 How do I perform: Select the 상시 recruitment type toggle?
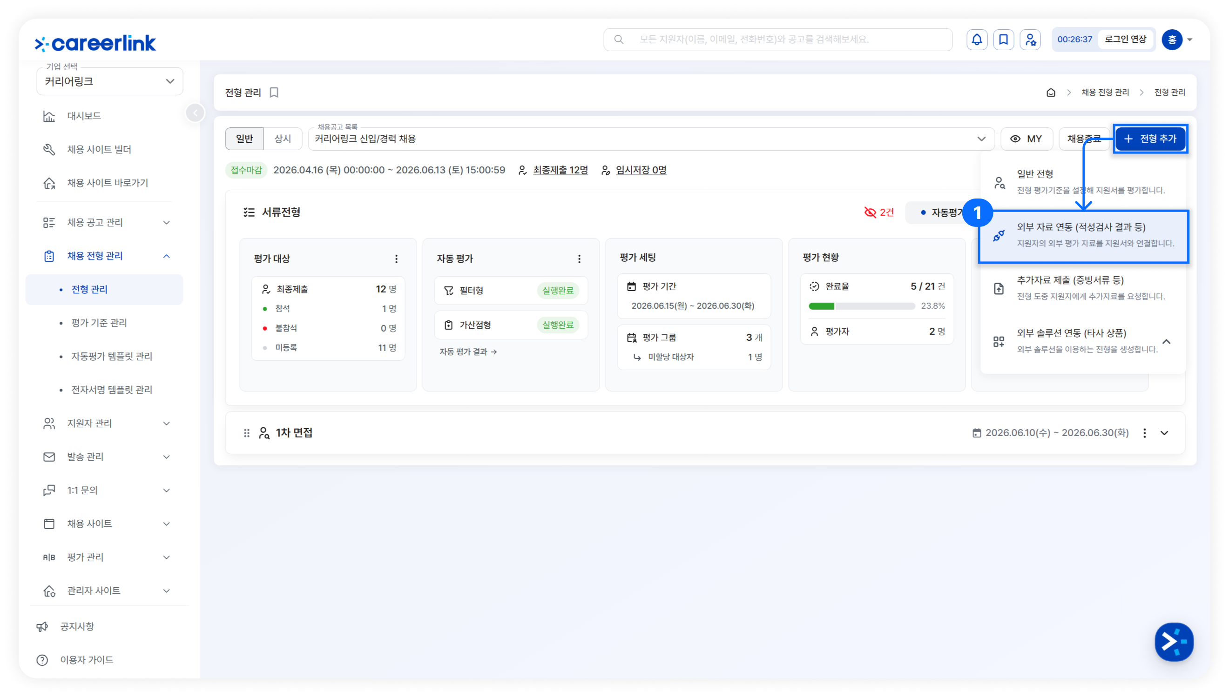tap(283, 139)
